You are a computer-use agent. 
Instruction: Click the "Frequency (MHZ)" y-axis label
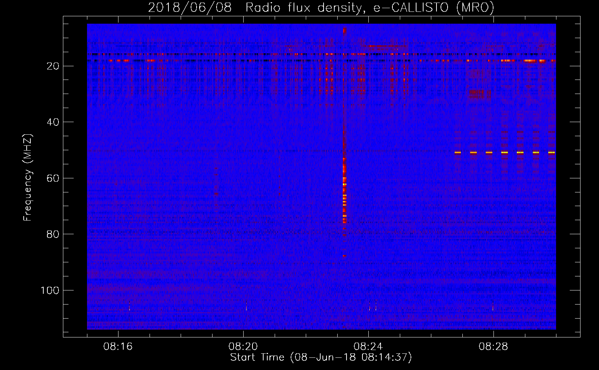click(x=28, y=178)
